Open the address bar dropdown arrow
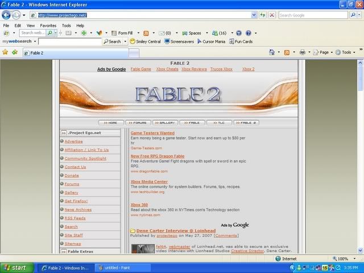Screen dimensions: 364x273 (x=254, y=15)
